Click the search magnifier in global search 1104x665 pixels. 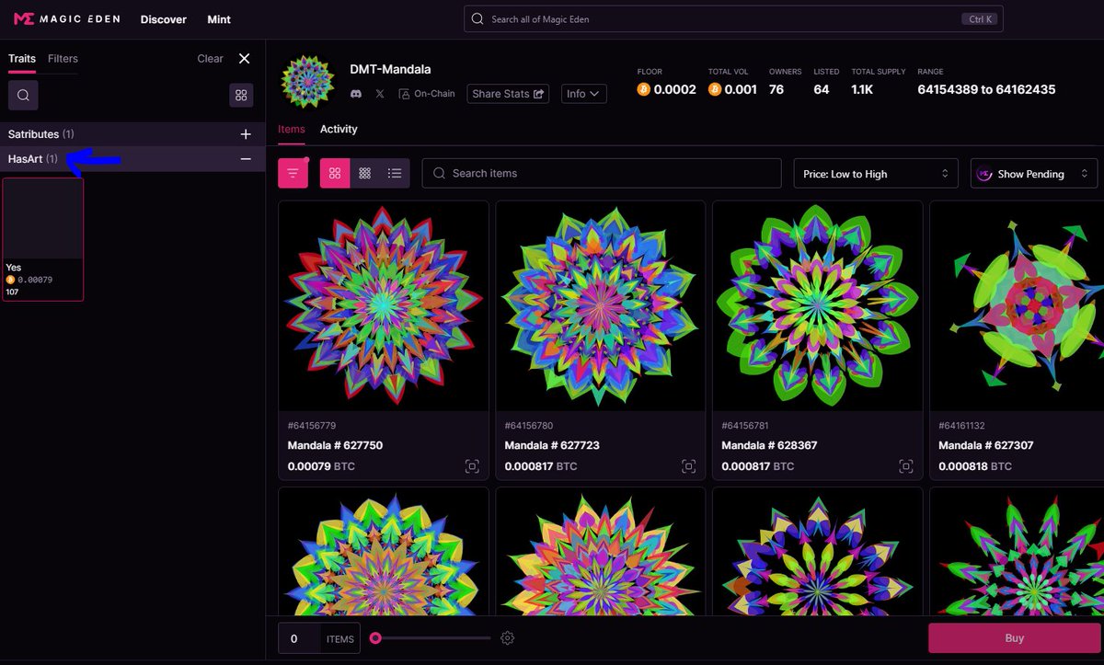(477, 19)
